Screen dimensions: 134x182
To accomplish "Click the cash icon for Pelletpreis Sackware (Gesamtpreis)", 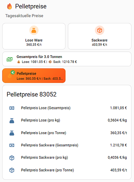I will (12, 145).
